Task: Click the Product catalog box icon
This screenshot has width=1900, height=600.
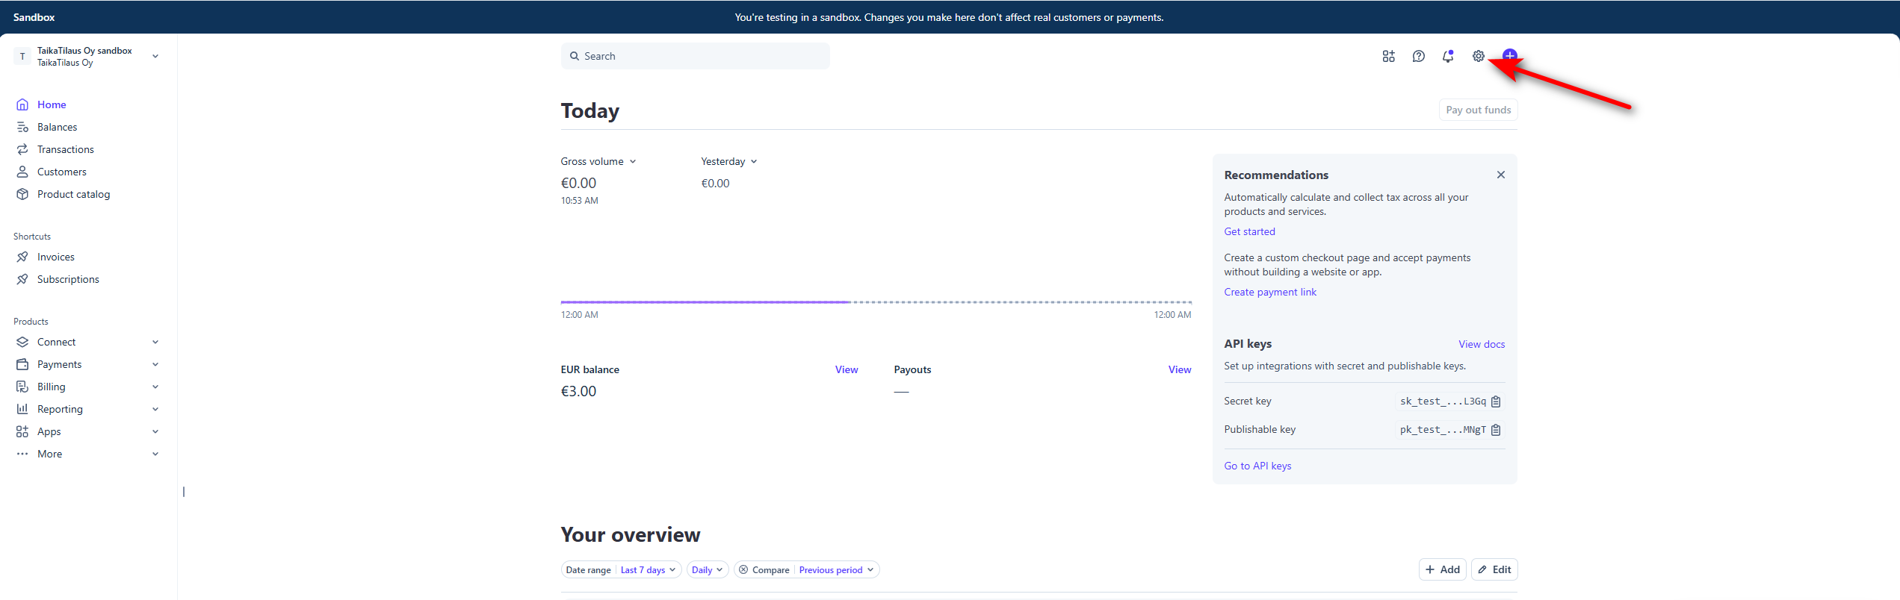Action: tap(22, 194)
